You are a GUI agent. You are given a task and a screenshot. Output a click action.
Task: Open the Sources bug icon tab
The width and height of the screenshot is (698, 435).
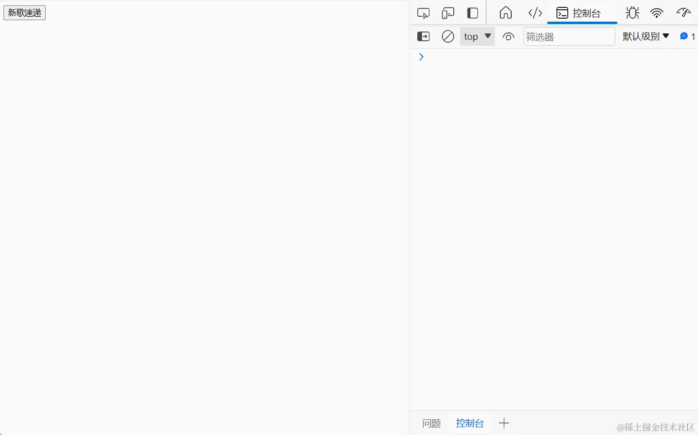click(633, 13)
